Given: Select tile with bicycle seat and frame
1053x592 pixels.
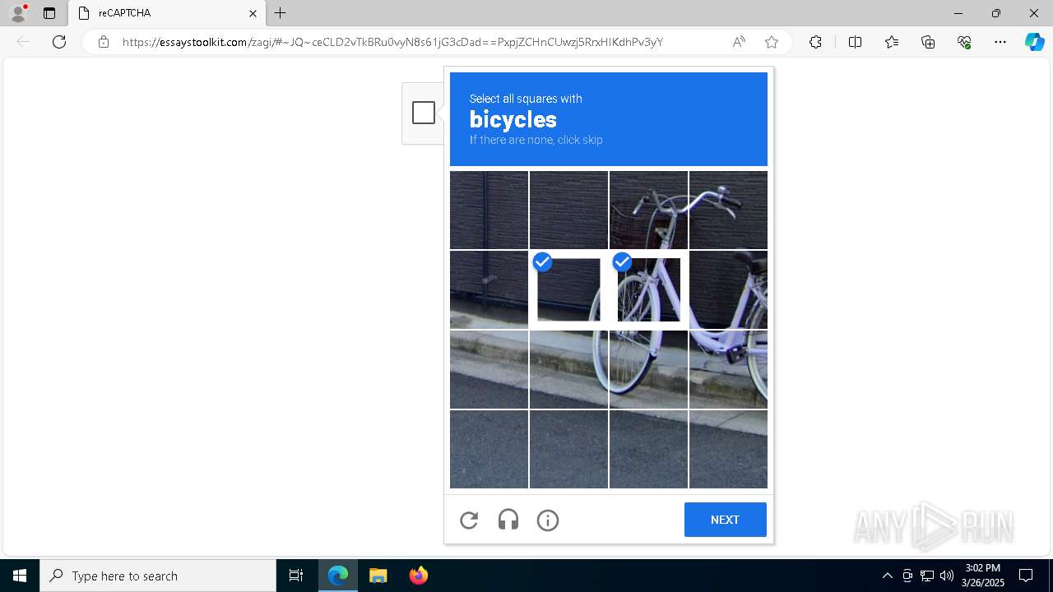Looking at the screenshot, I should [728, 289].
